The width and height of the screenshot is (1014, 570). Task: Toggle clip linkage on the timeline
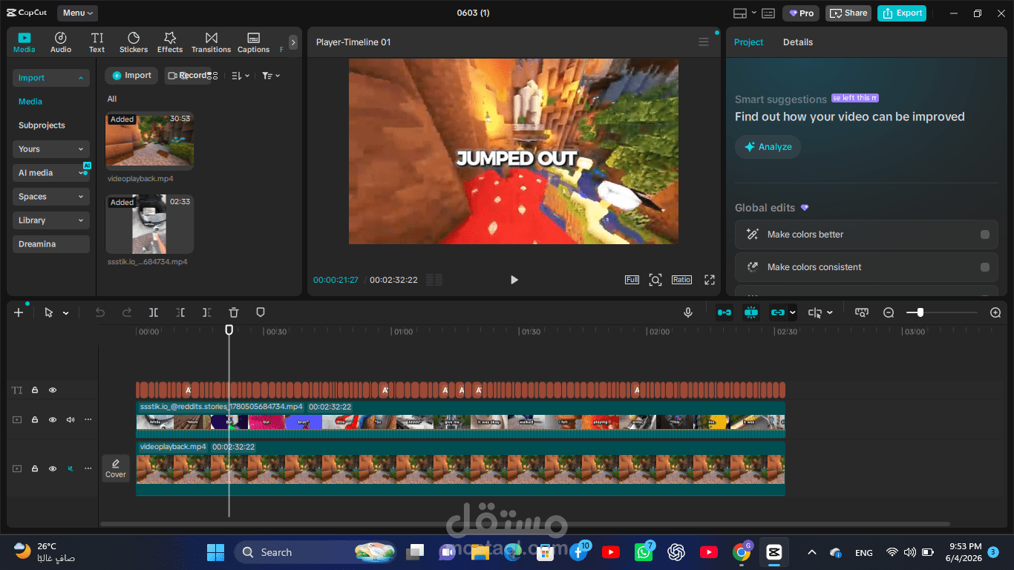point(777,312)
